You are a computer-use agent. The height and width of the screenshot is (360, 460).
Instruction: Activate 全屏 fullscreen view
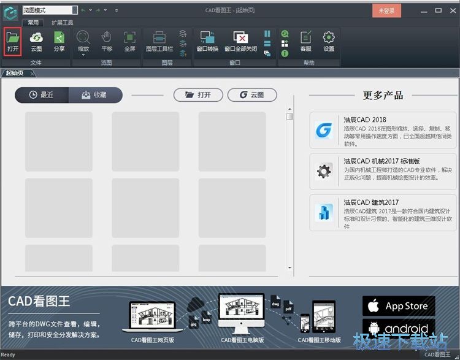coord(129,40)
